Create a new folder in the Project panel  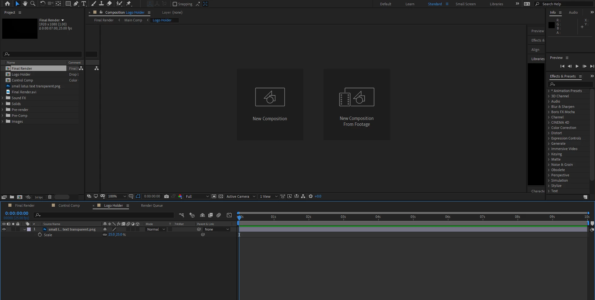pos(12,197)
